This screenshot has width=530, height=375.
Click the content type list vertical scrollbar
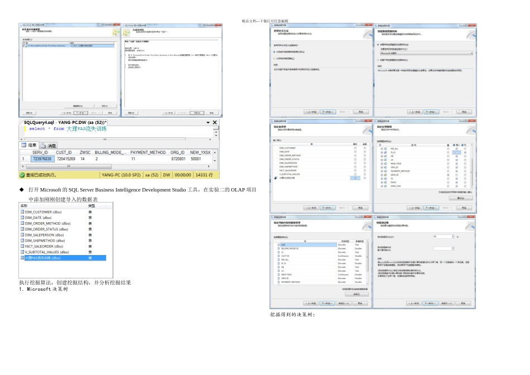(368, 262)
